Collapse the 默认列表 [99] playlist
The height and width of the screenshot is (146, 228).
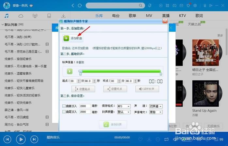point(3,24)
